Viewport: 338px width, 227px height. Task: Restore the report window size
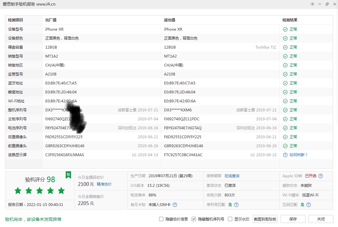pos(327,4)
